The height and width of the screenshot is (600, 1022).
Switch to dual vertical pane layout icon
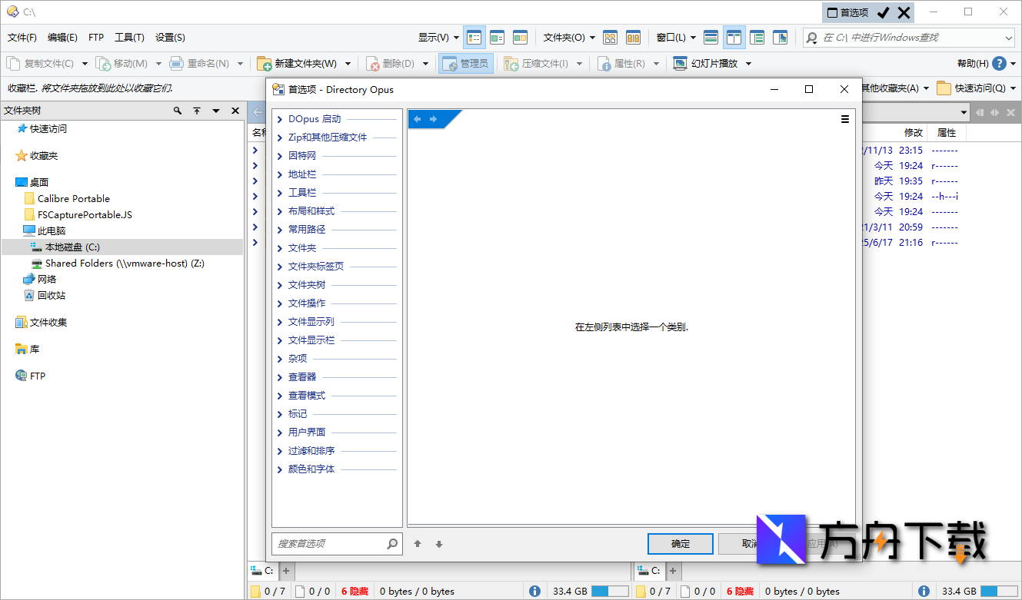(734, 36)
